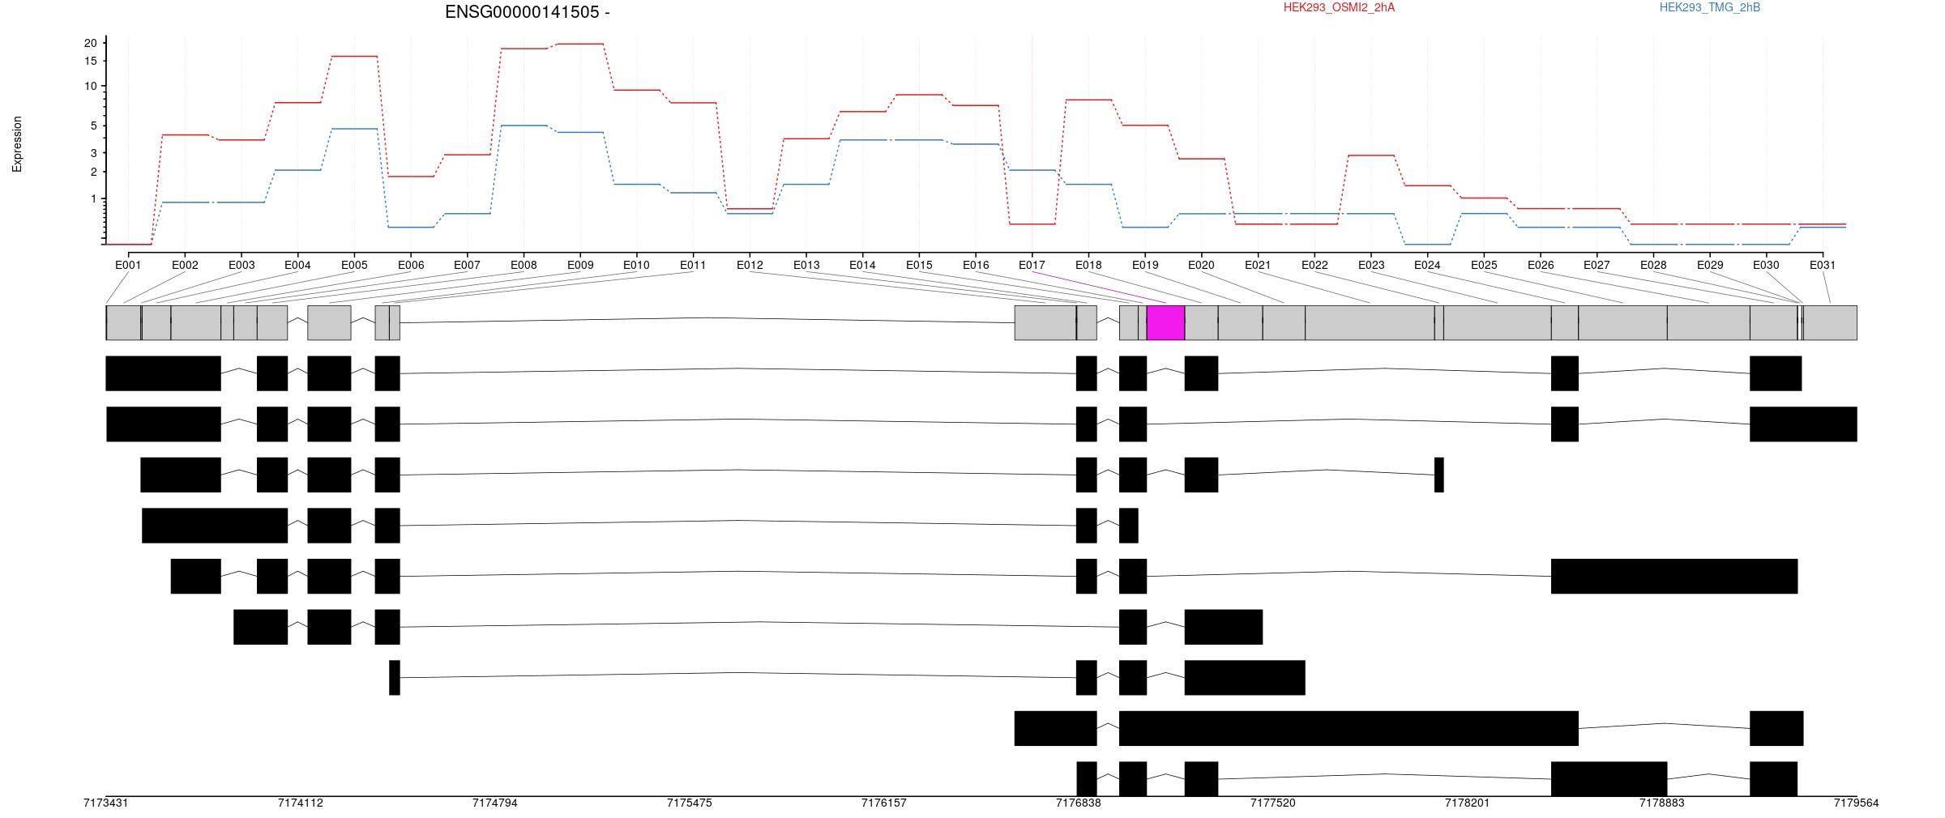The width and height of the screenshot is (1945, 818).
Task: Click the Expression y-axis label
Action: [x=17, y=144]
